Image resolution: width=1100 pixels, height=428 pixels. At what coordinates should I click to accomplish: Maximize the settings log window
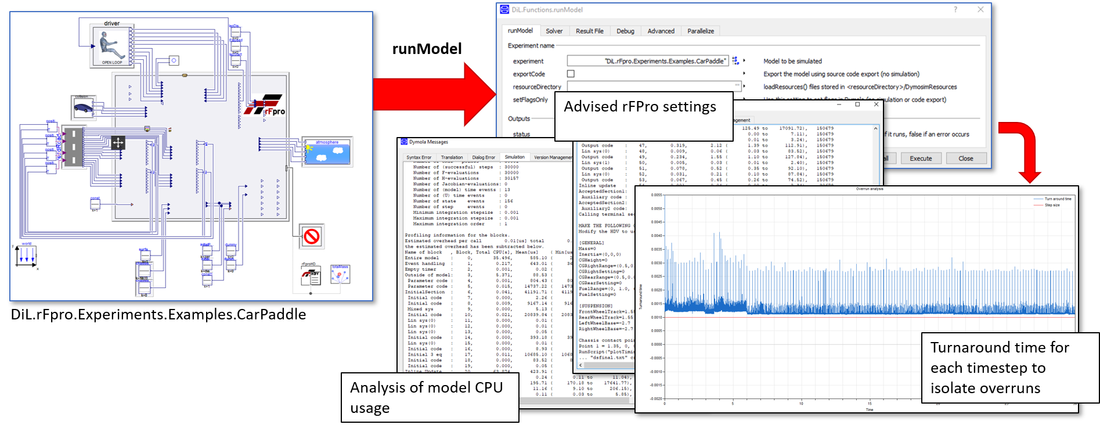[857, 105]
